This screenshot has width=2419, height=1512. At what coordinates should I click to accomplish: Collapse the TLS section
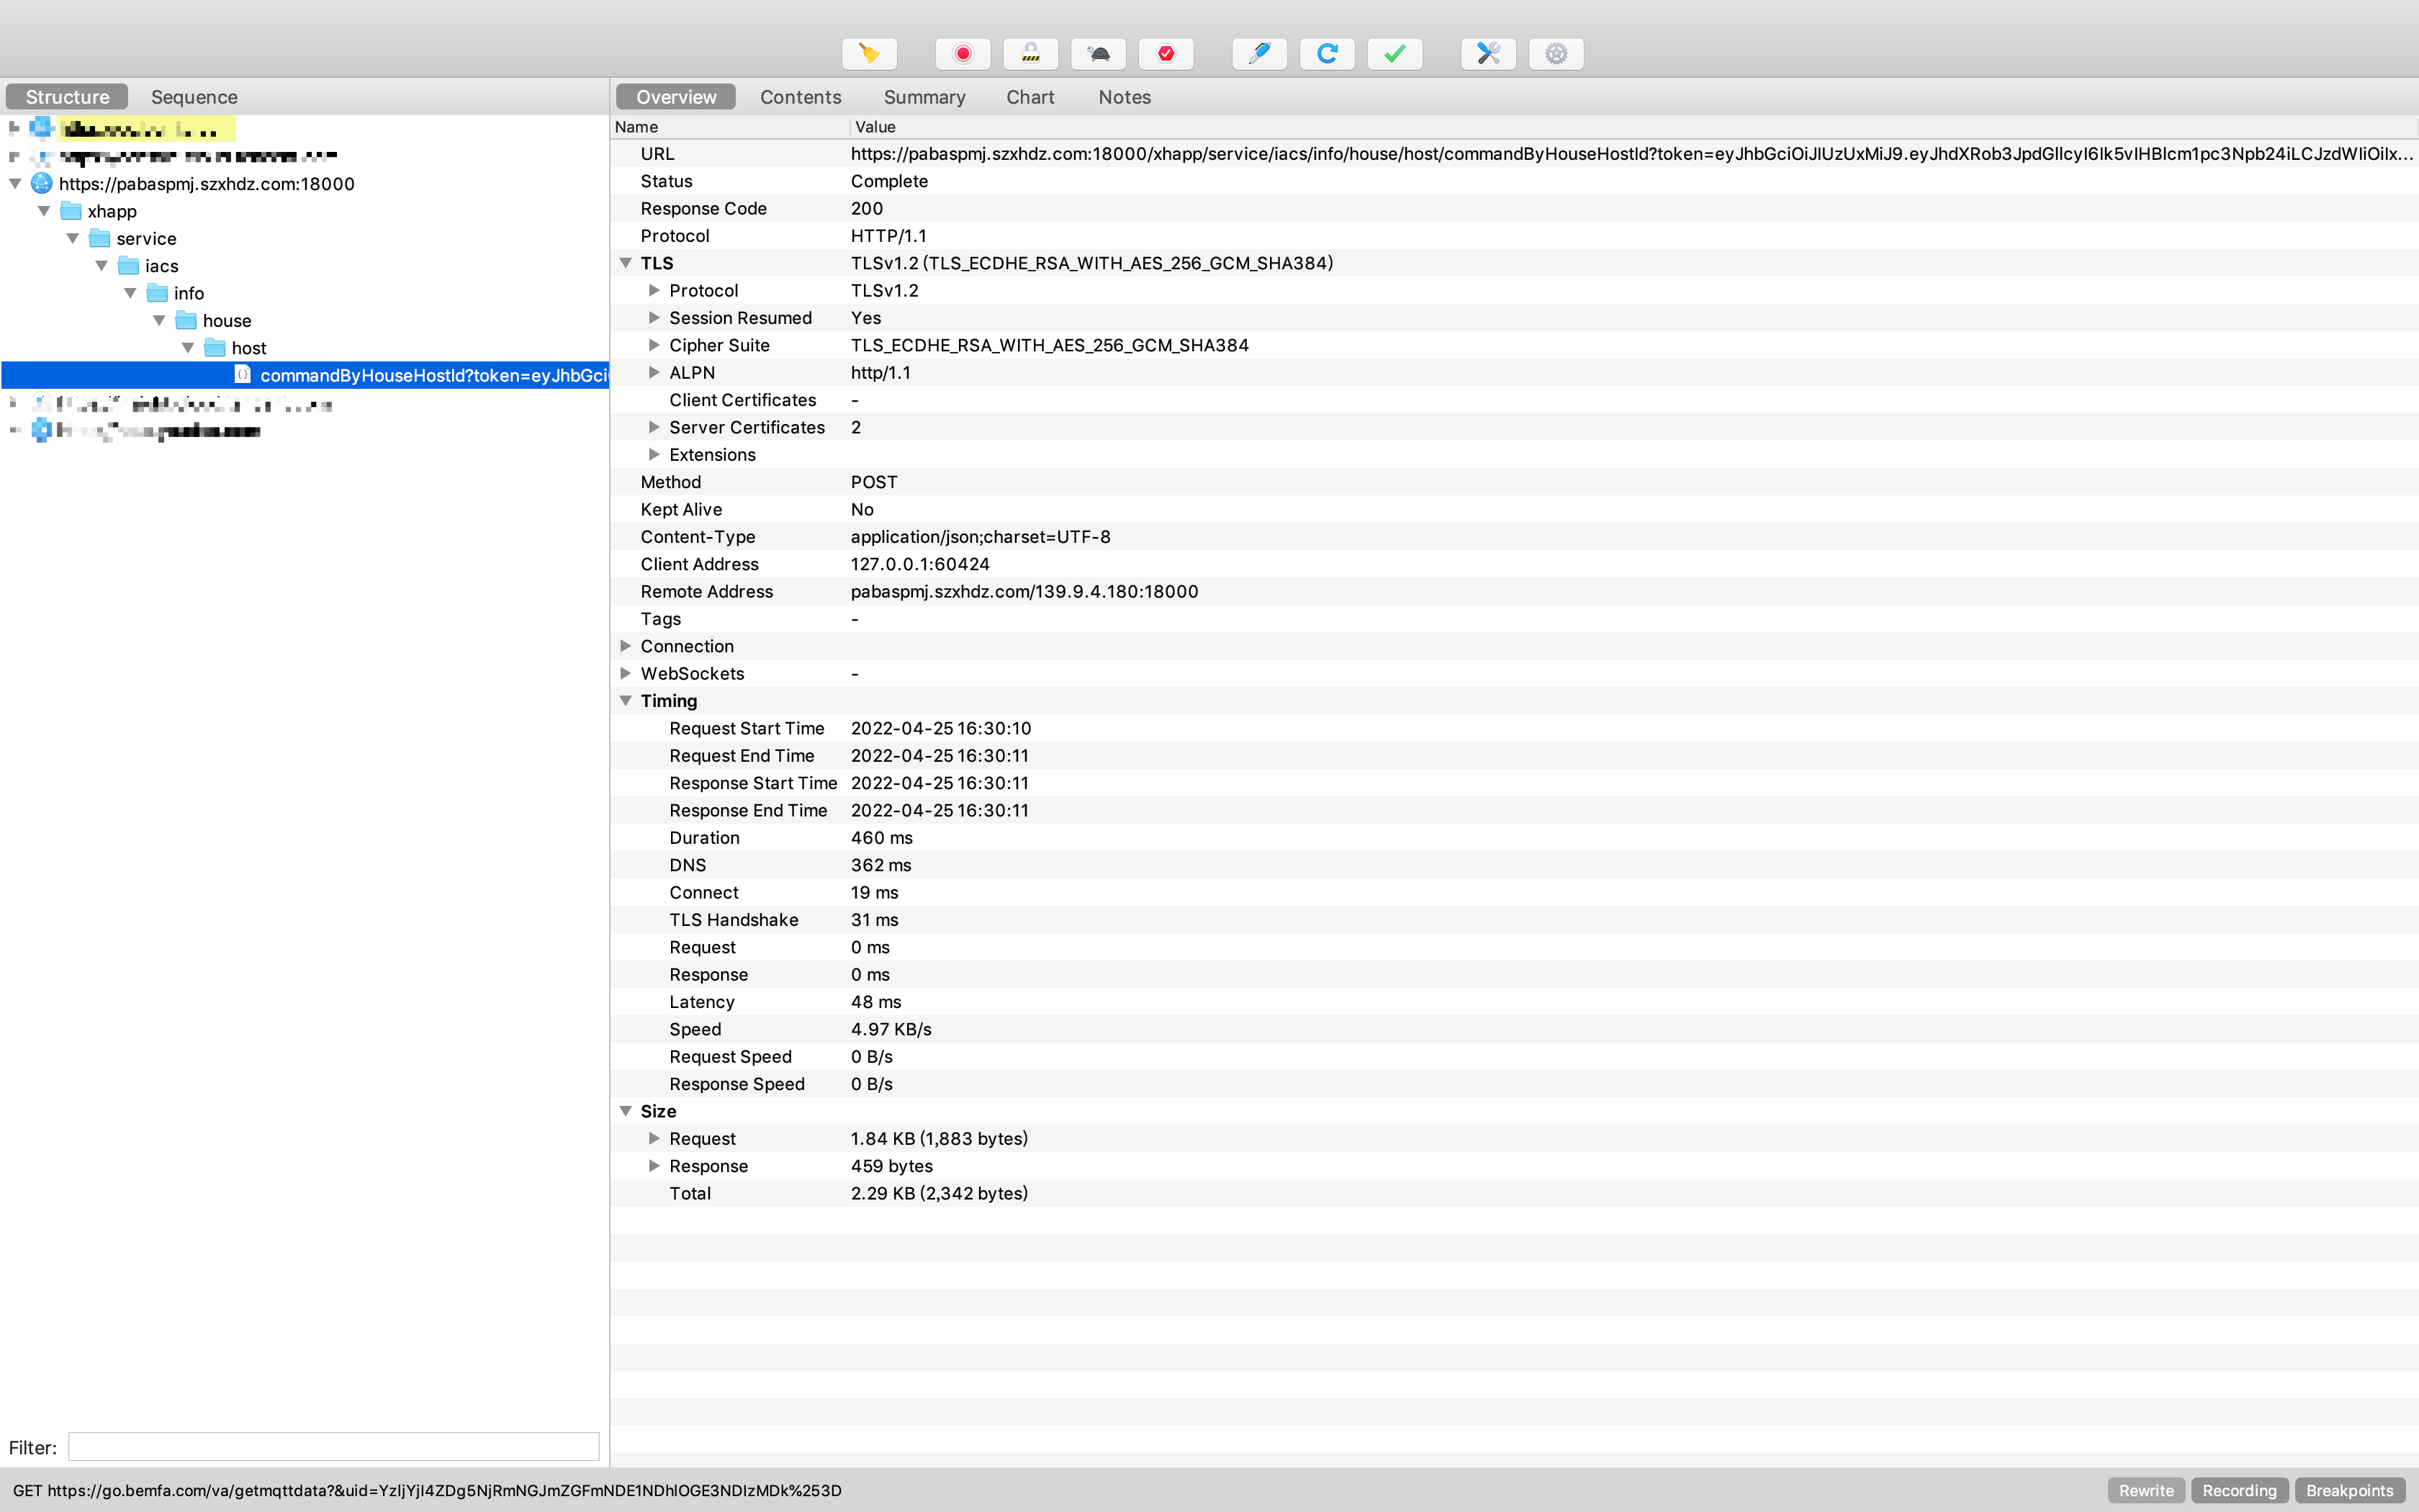coord(626,263)
